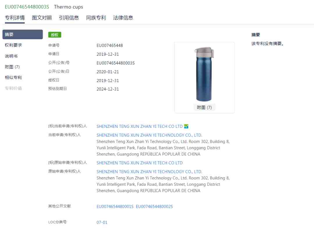This screenshot has height=231, width=314.
Task: Open 说明书 section in sidebar
Action: pyautogui.click(x=11, y=56)
